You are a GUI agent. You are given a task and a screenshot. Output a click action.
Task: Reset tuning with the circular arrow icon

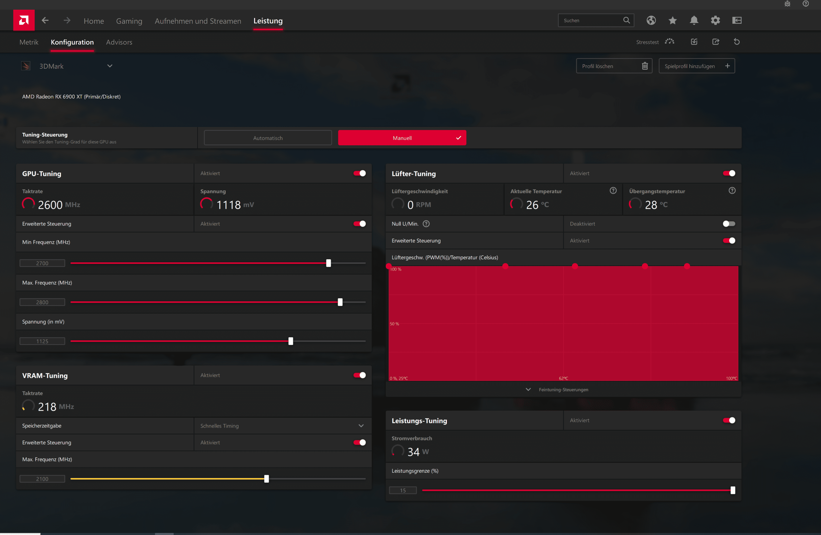pos(737,42)
